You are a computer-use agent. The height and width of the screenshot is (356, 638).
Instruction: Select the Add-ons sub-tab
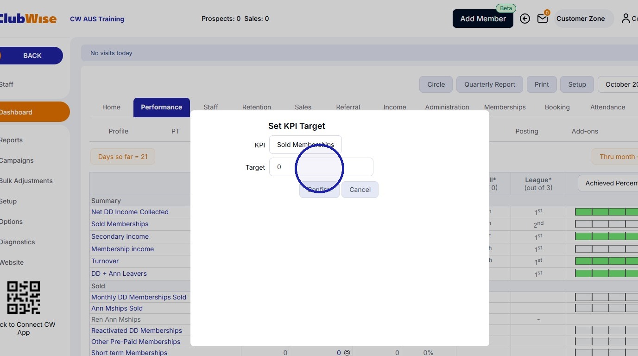(x=585, y=131)
